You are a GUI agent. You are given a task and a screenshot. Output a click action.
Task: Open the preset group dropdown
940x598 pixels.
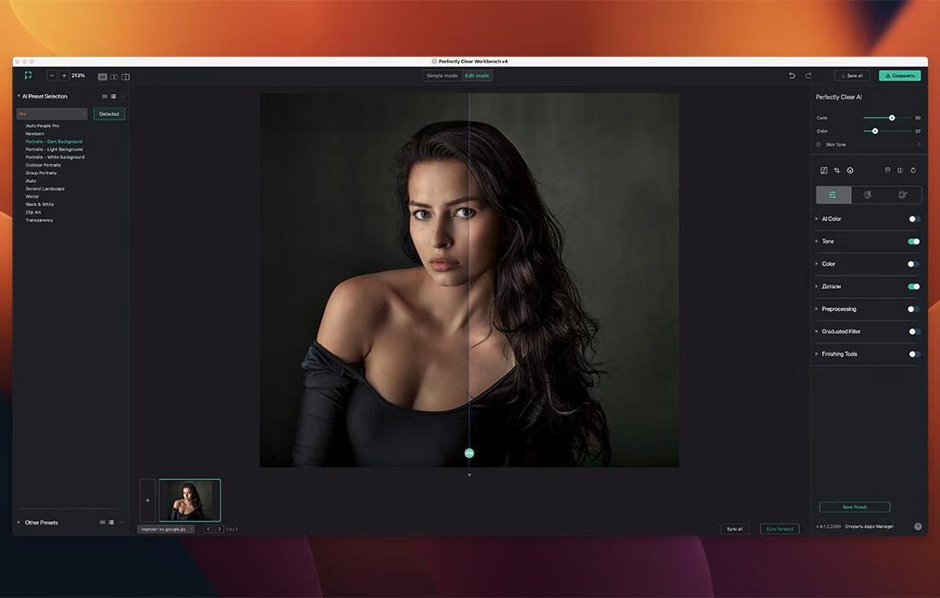(x=52, y=114)
